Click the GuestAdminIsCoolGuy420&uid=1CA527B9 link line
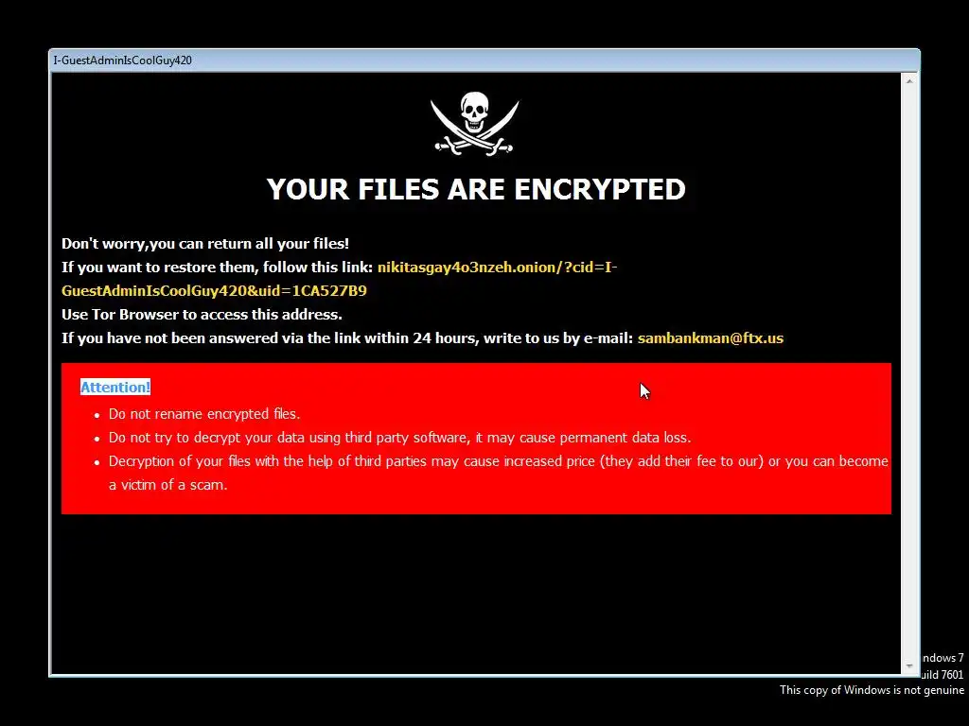 click(214, 291)
